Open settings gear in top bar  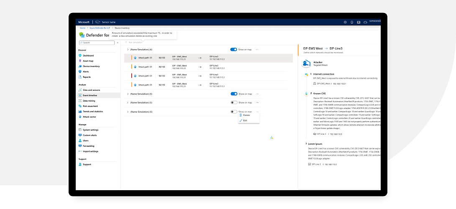click(x=345, y=22)
